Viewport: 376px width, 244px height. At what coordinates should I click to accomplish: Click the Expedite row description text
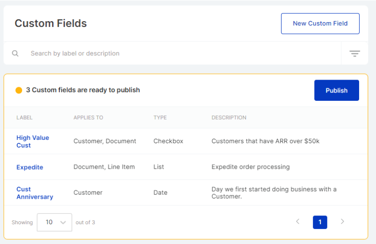(x=251, y=167)
